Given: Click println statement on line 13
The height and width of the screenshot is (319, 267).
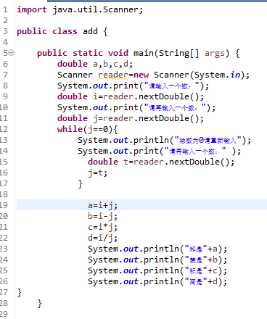Looking at the screenshot, I should (164, 141).
